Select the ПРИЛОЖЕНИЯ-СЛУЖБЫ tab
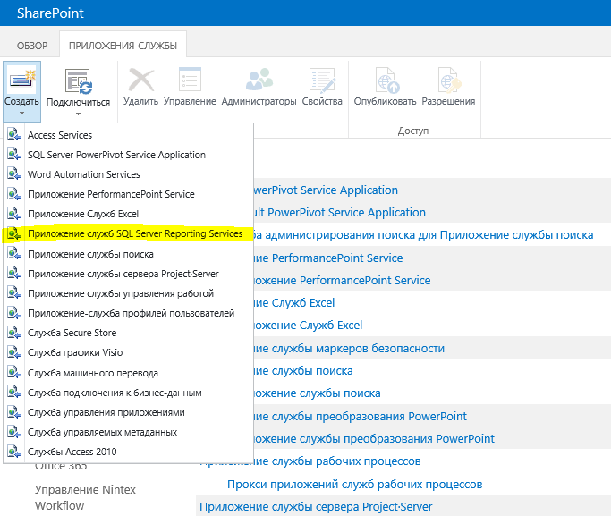This screenshot has height=516, width=611. pos(123,46)
